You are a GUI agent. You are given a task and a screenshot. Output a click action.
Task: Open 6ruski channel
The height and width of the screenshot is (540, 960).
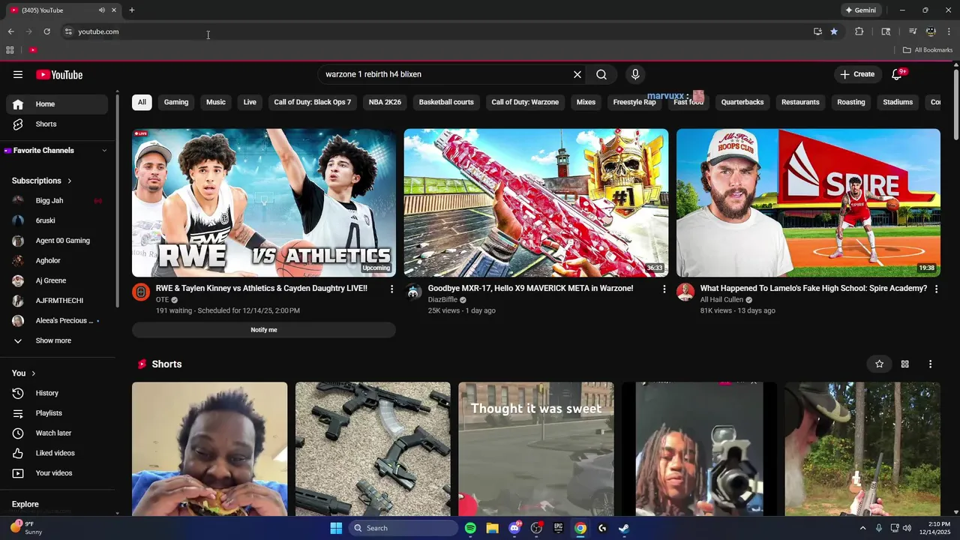(x=57, y=220)
